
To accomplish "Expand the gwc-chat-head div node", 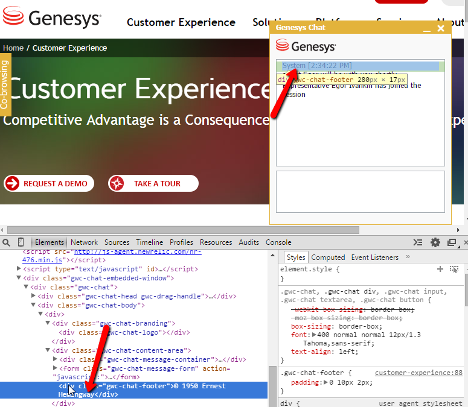I will [34, 296].
